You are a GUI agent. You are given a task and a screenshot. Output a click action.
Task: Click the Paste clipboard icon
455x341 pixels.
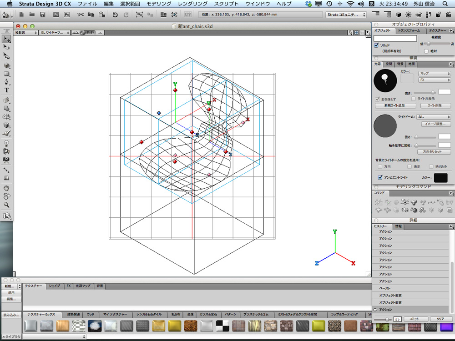102,15
